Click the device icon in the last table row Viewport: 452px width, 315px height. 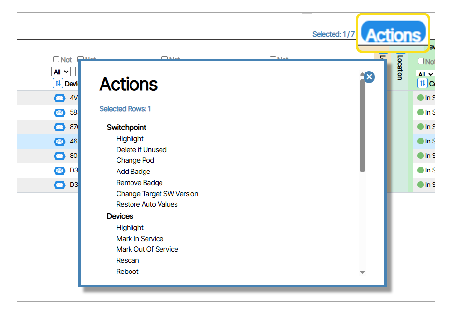[59, 185]
